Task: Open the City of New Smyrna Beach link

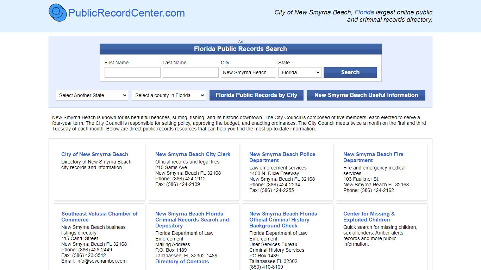Action: pos(95,154)
